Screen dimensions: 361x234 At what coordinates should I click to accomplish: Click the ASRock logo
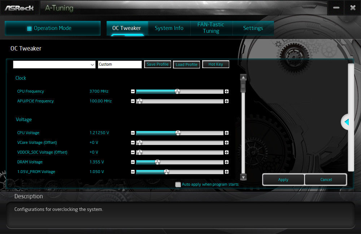pyautogui.click(x=19, y=8)
